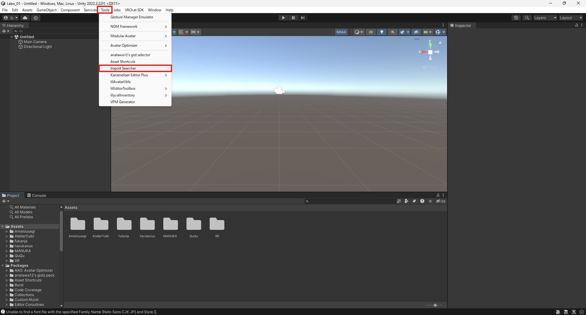Open the MANUKA folder thumbnail
The image size is (586, 315).
(170, 224)
